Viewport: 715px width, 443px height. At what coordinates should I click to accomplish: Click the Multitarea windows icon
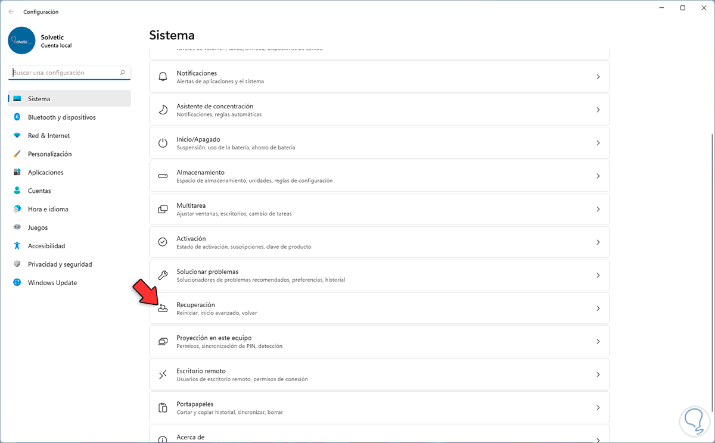pos(163,209)
